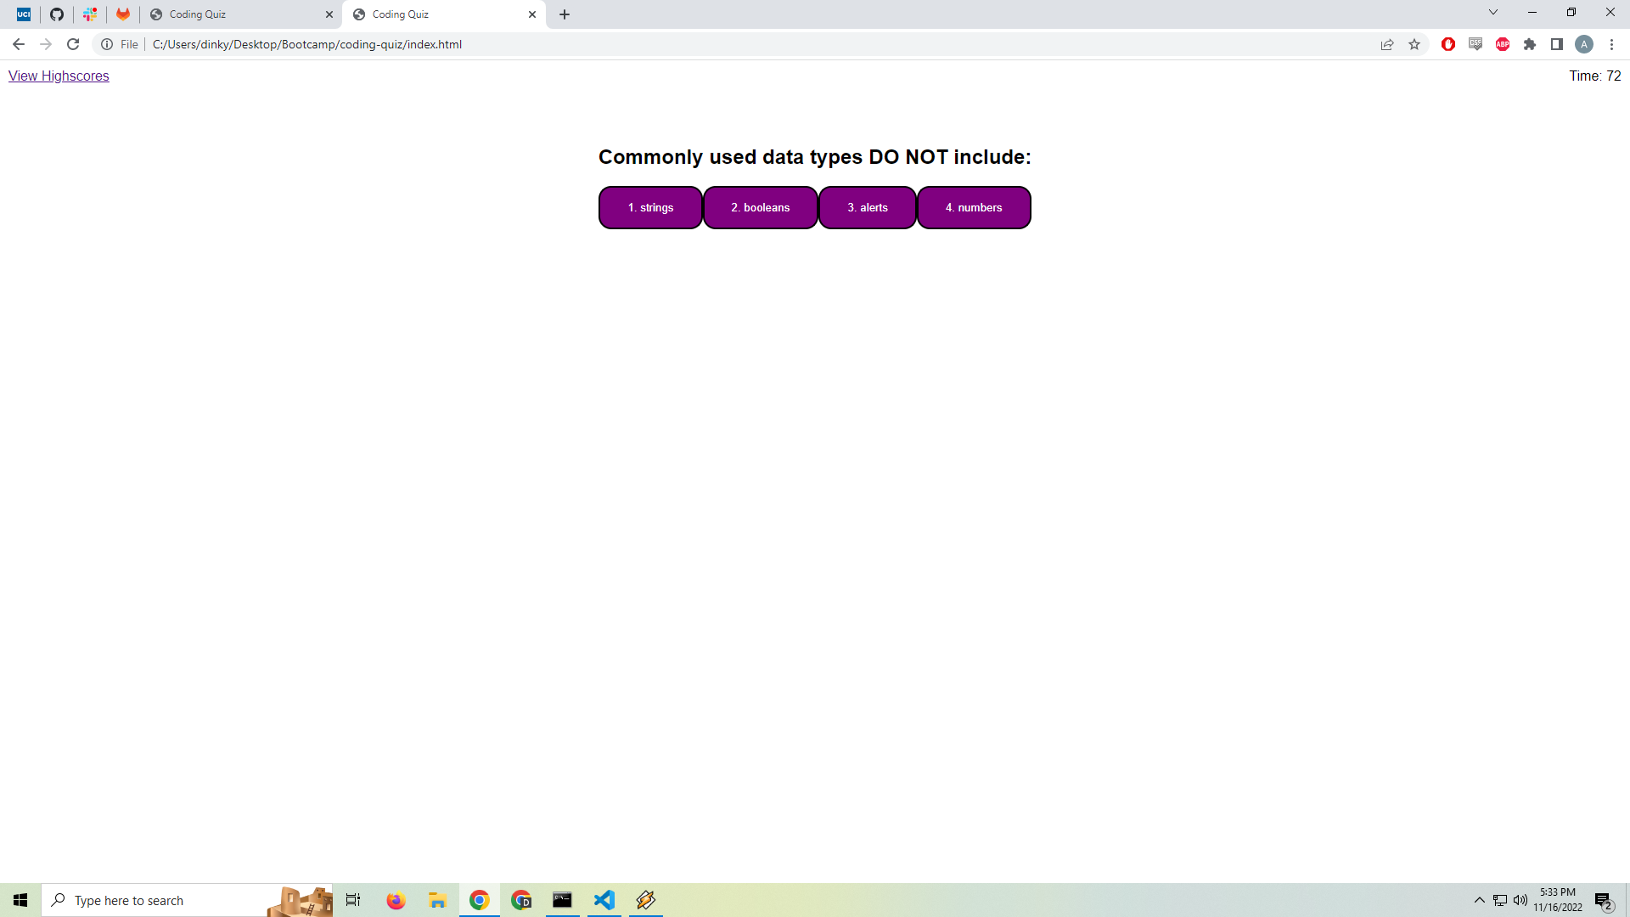Expand the tab search chevron
Viewport: 1630px width, 917px height.
(1493, 13)
